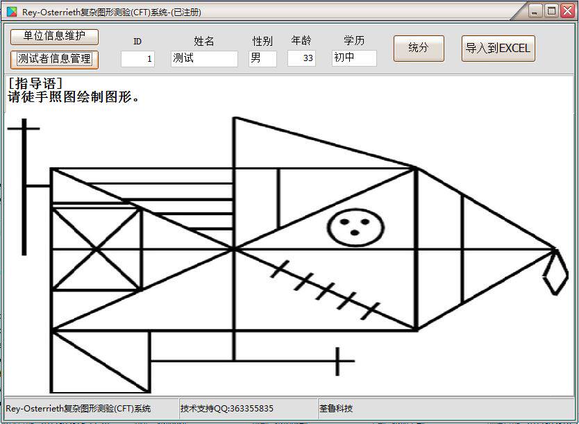
Task: Click the 统分 scoring button
Action: click(x=419, y=48)
